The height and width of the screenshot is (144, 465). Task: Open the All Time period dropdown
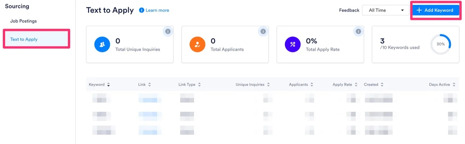point(386,10)
